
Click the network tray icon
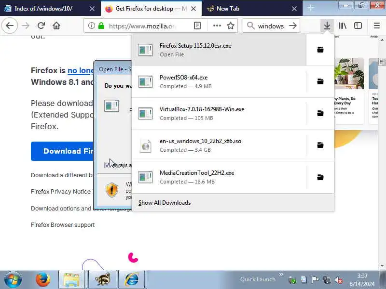pyautogui.click(x=327, y=280)
